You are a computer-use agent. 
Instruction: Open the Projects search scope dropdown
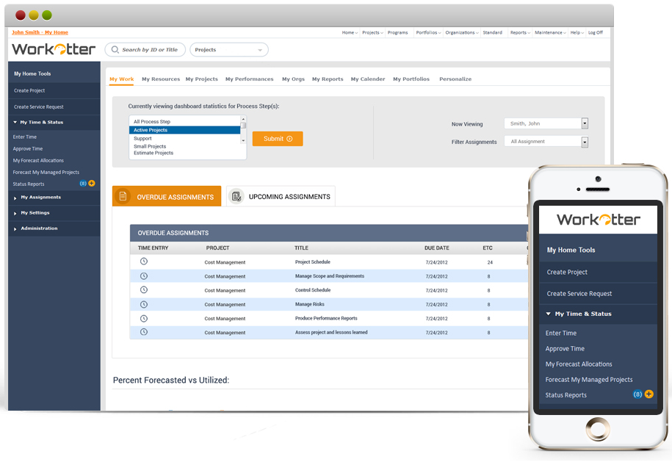tap(228, 50)
